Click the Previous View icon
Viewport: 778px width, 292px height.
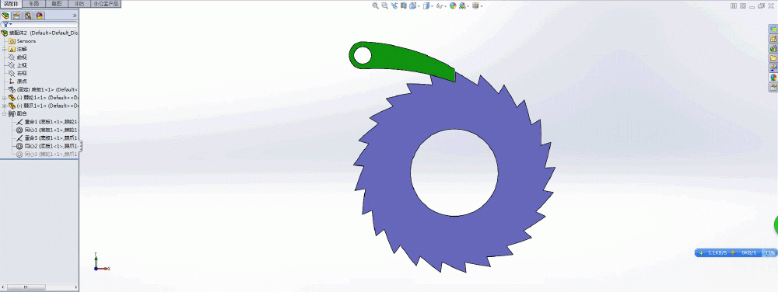click(394, 5)
